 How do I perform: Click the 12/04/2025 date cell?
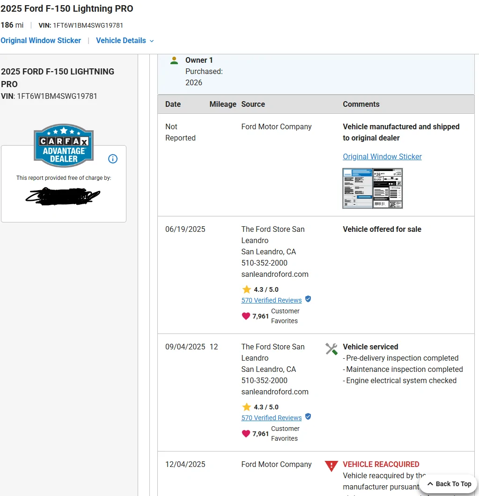pyautogui.click(x=185, y=464)
